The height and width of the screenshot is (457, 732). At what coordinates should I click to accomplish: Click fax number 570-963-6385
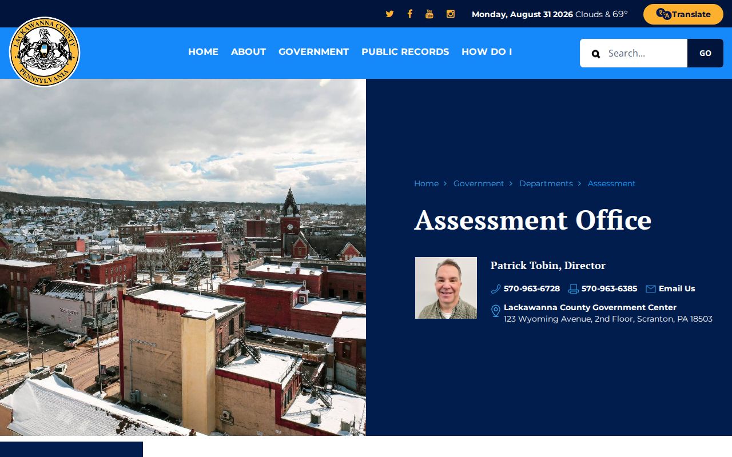click(x=609, y=289)
